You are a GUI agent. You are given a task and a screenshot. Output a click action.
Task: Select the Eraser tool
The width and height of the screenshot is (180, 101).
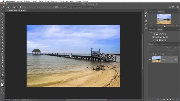click(2, 51)
